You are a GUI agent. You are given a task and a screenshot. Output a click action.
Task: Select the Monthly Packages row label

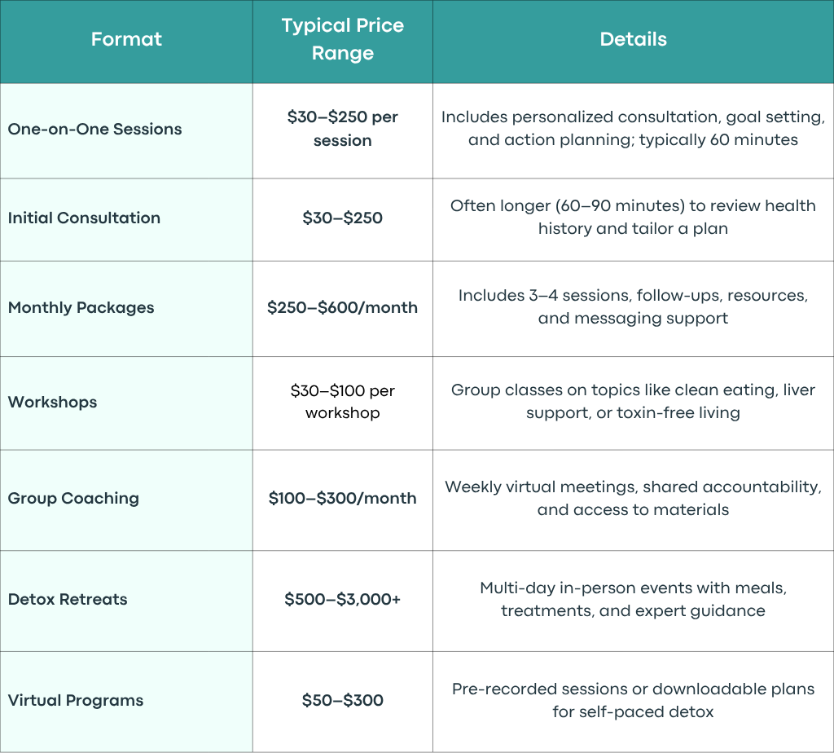(x=81, y=307)
